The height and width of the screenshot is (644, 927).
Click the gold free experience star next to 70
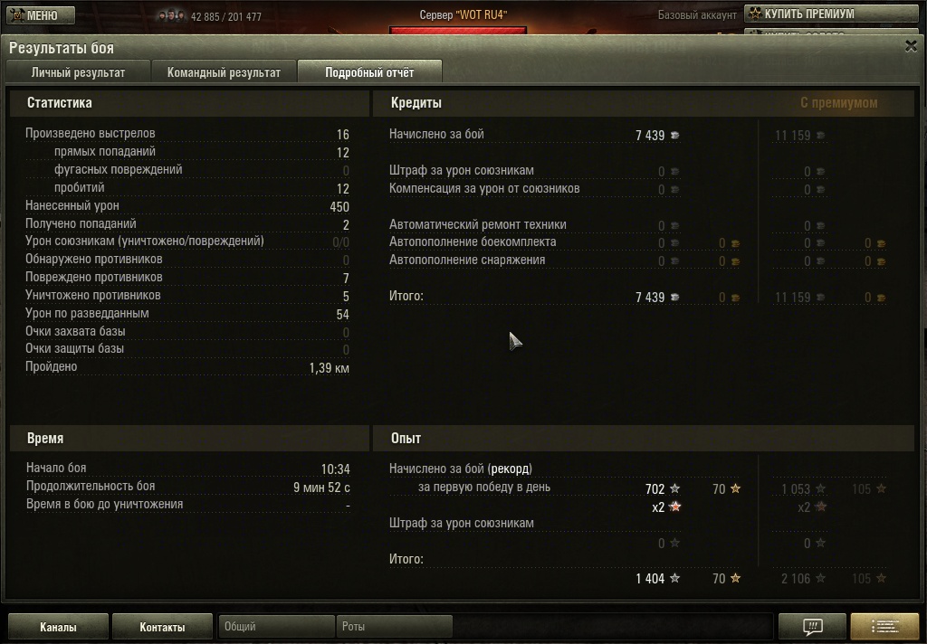click(x=735, y=488)
